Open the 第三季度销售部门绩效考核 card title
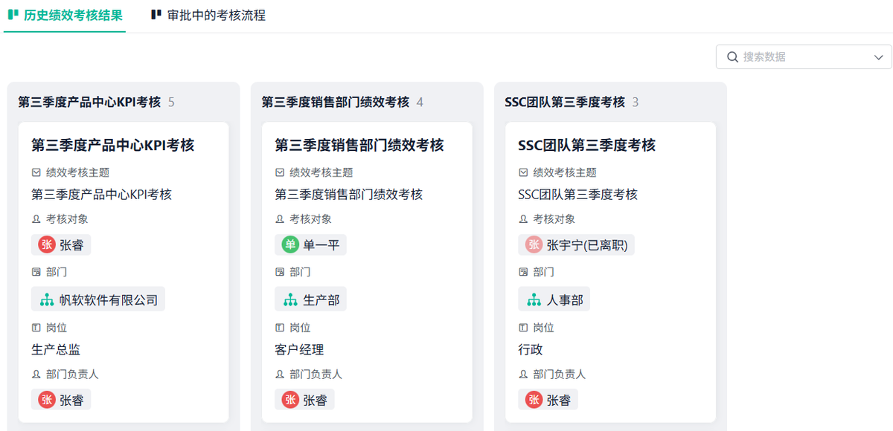This screenshot has width=893, height=431. [x=359, y=145]
